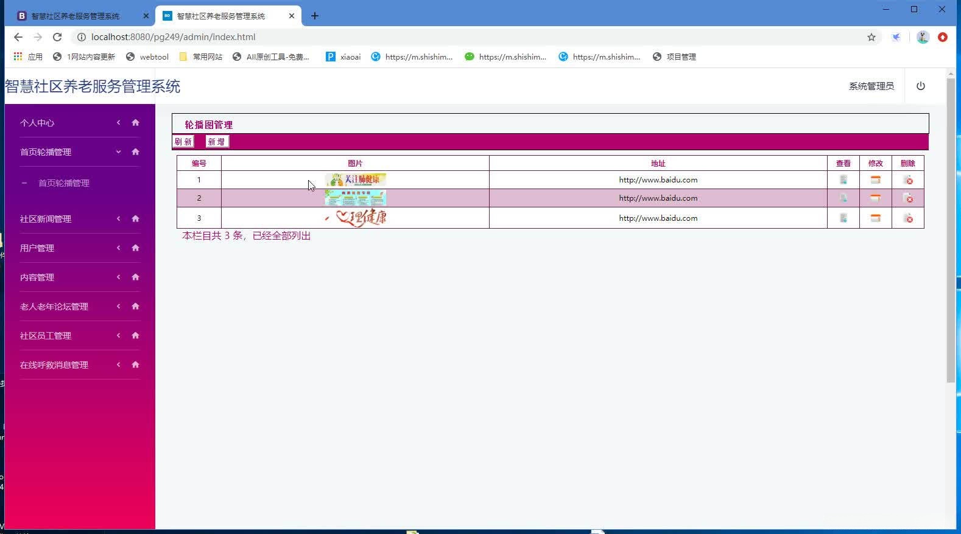Bookmark this page with the star icon
Screen dimensions: 961x534
pyautogui.click(x=871, y=37)
